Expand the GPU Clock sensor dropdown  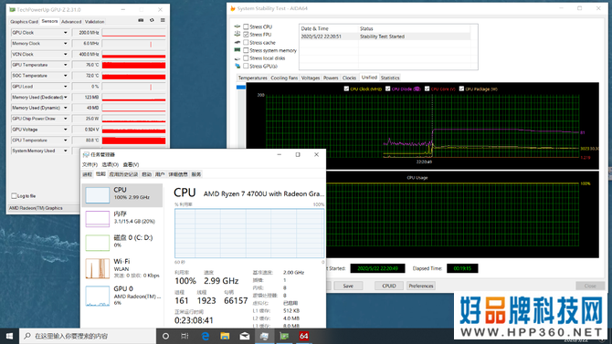click(65, 33)
